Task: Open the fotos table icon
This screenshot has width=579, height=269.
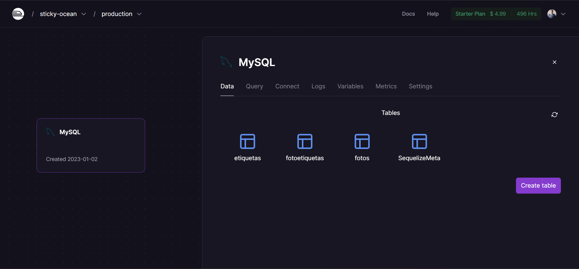Action: [x=362, y=141]
